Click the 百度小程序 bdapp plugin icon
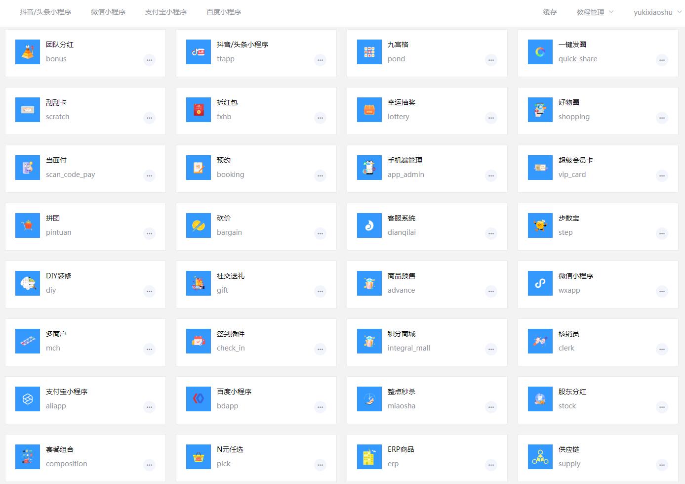 pos(199,399)
